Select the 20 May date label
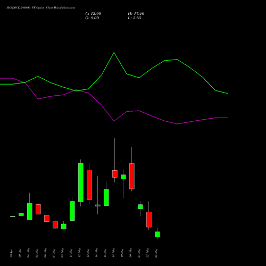 [x=131, y=253]
